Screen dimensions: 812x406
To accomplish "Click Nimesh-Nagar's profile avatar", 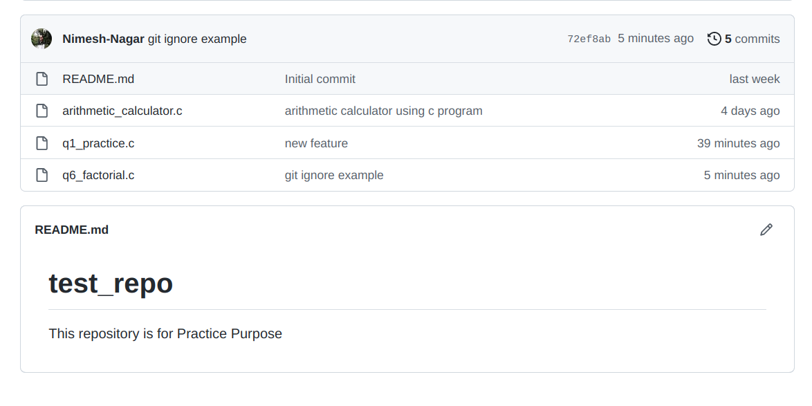I will pos(41,39).
